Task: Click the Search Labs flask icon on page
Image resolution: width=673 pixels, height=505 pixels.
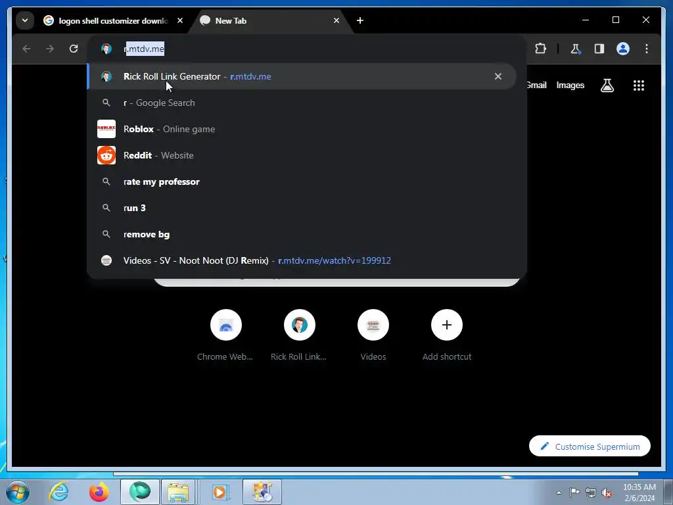Action: coord(607,85)
